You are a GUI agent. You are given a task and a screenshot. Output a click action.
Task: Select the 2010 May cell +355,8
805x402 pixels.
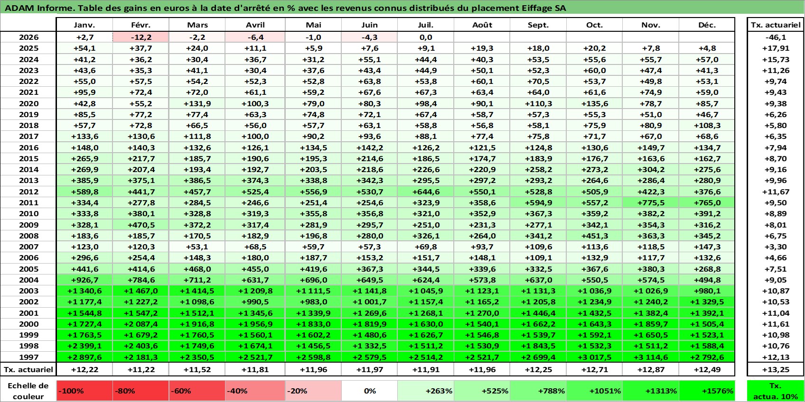313,213
